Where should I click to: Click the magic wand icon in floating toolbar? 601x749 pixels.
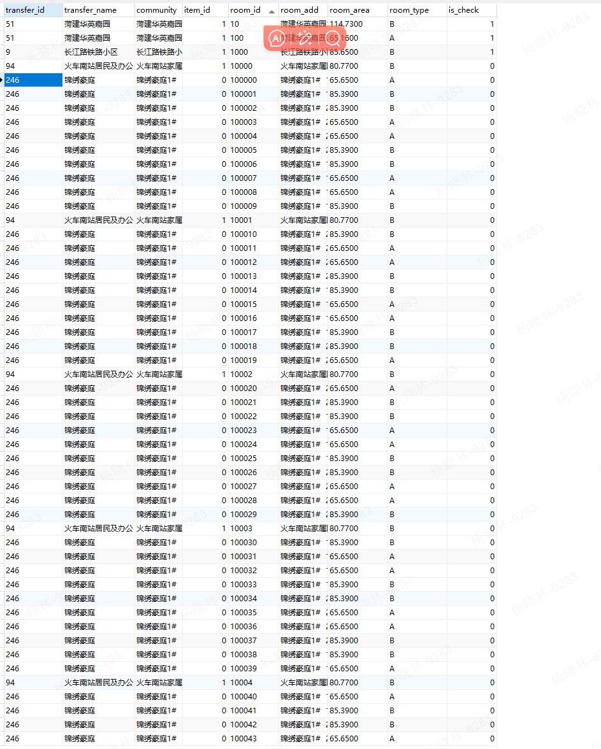[x=305, y=38]
